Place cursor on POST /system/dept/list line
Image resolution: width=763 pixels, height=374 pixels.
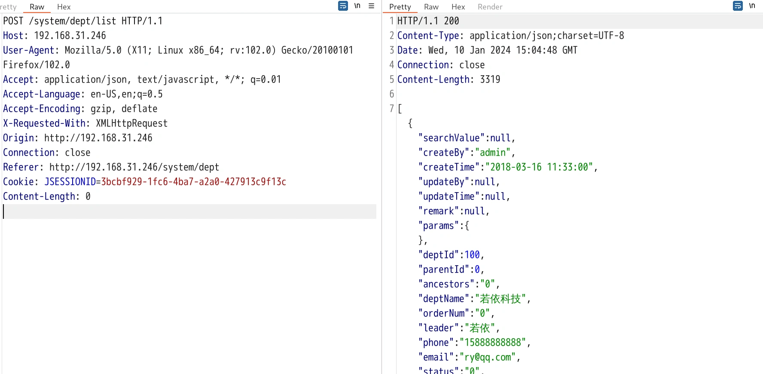pos(82,21)
